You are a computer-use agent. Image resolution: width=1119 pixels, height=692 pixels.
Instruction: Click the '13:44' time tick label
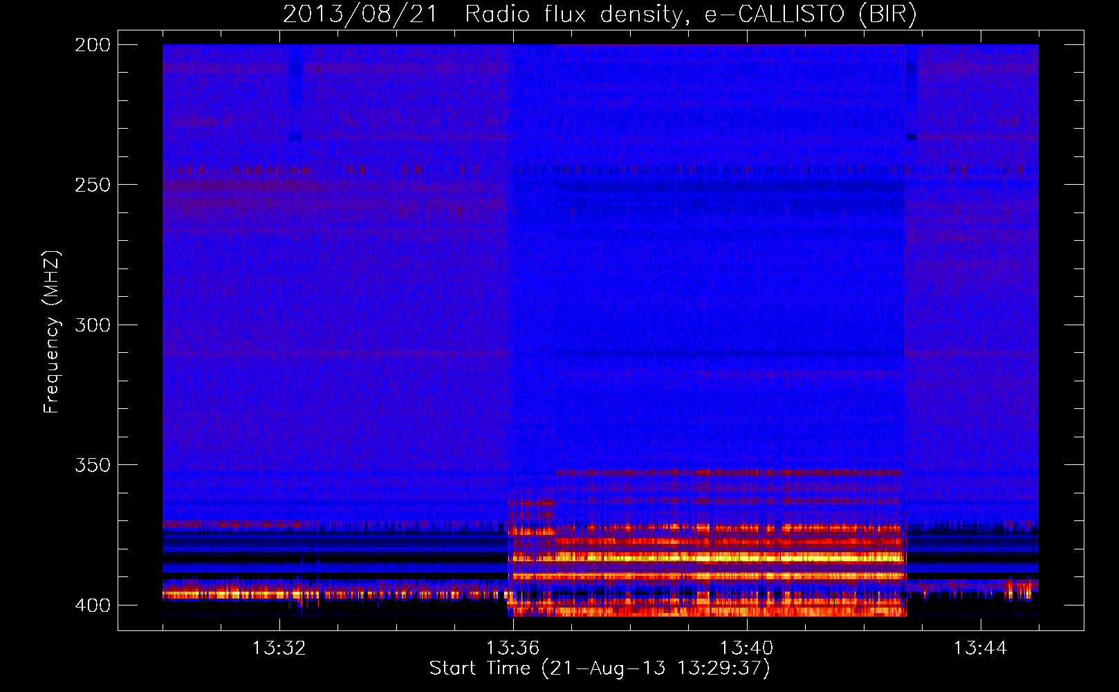(x=980, y=648)
